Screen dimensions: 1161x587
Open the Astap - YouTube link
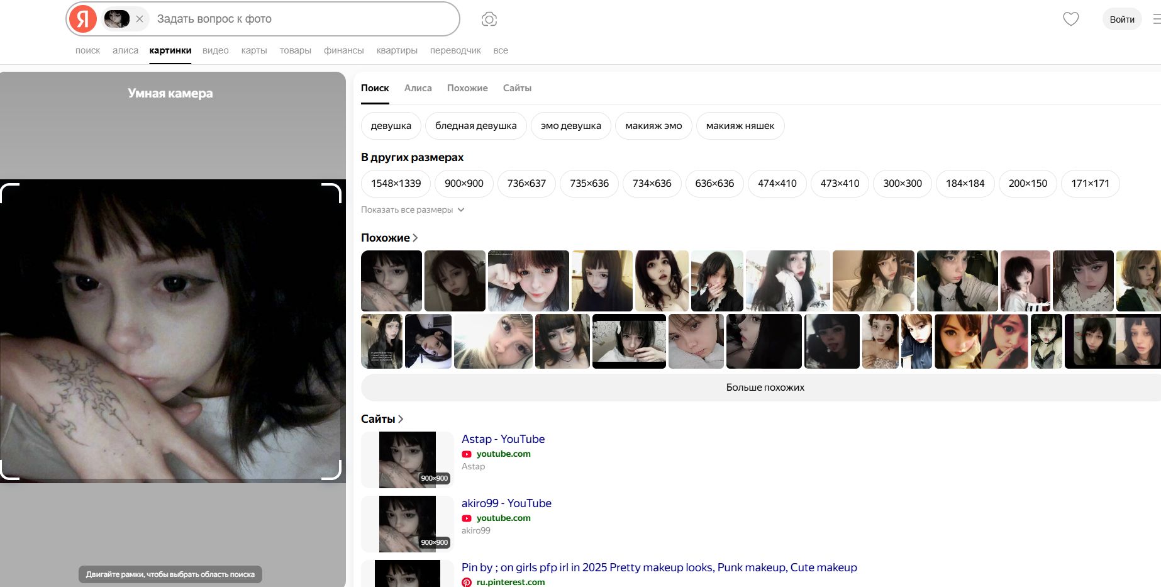point(503,439)
